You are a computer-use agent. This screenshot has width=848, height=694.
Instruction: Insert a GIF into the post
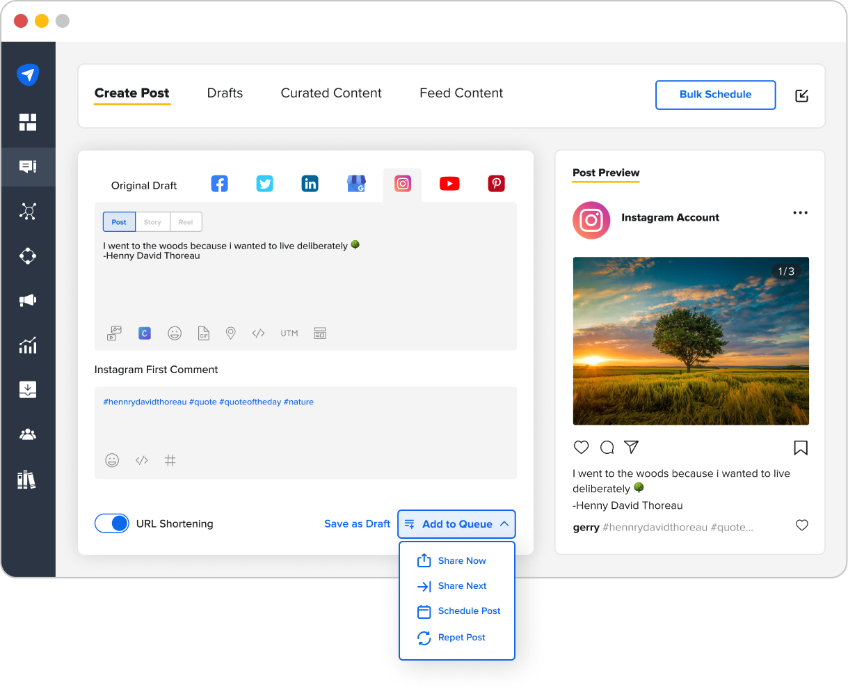pyautogui.click(x=203, y=333)
